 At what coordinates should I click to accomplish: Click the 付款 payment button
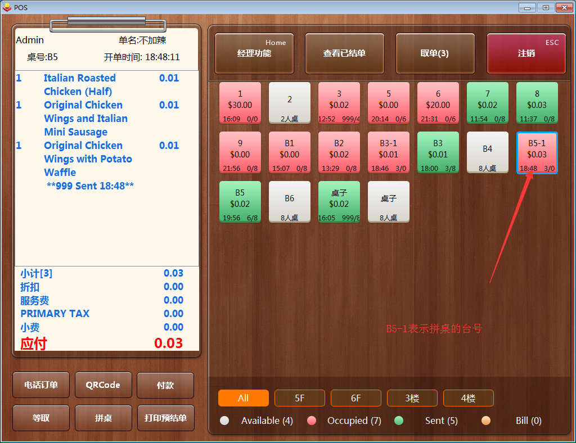(165, 386)
